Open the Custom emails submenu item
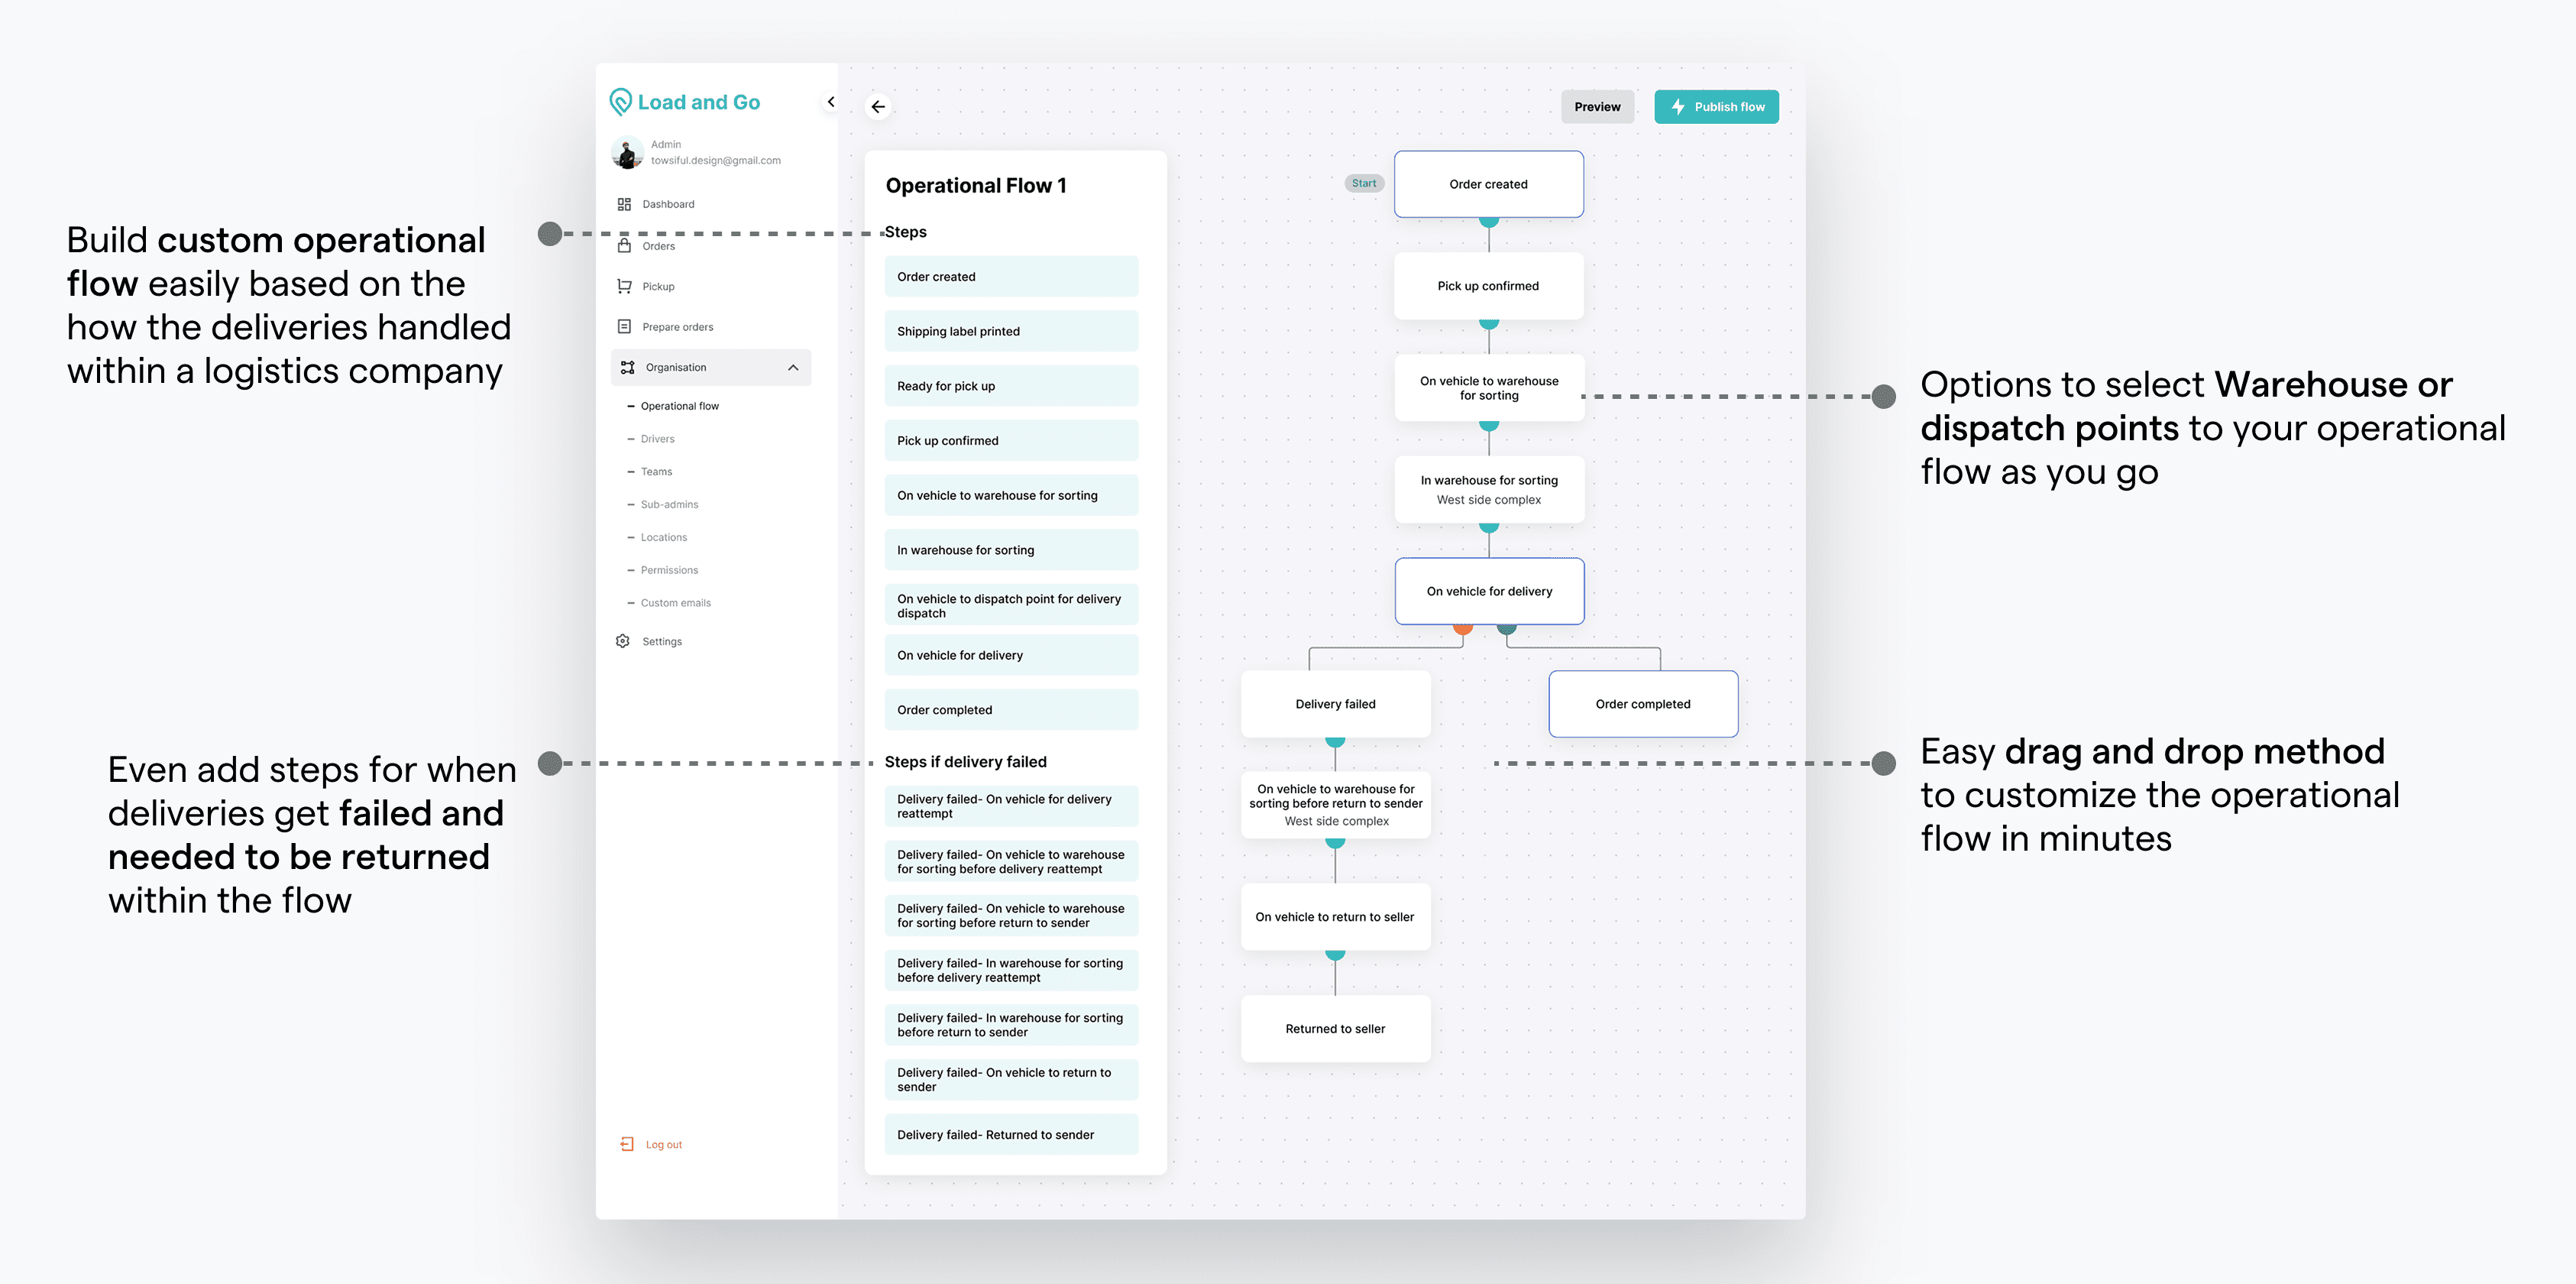Screen dimensions: 2576x1284 (675, 604)
